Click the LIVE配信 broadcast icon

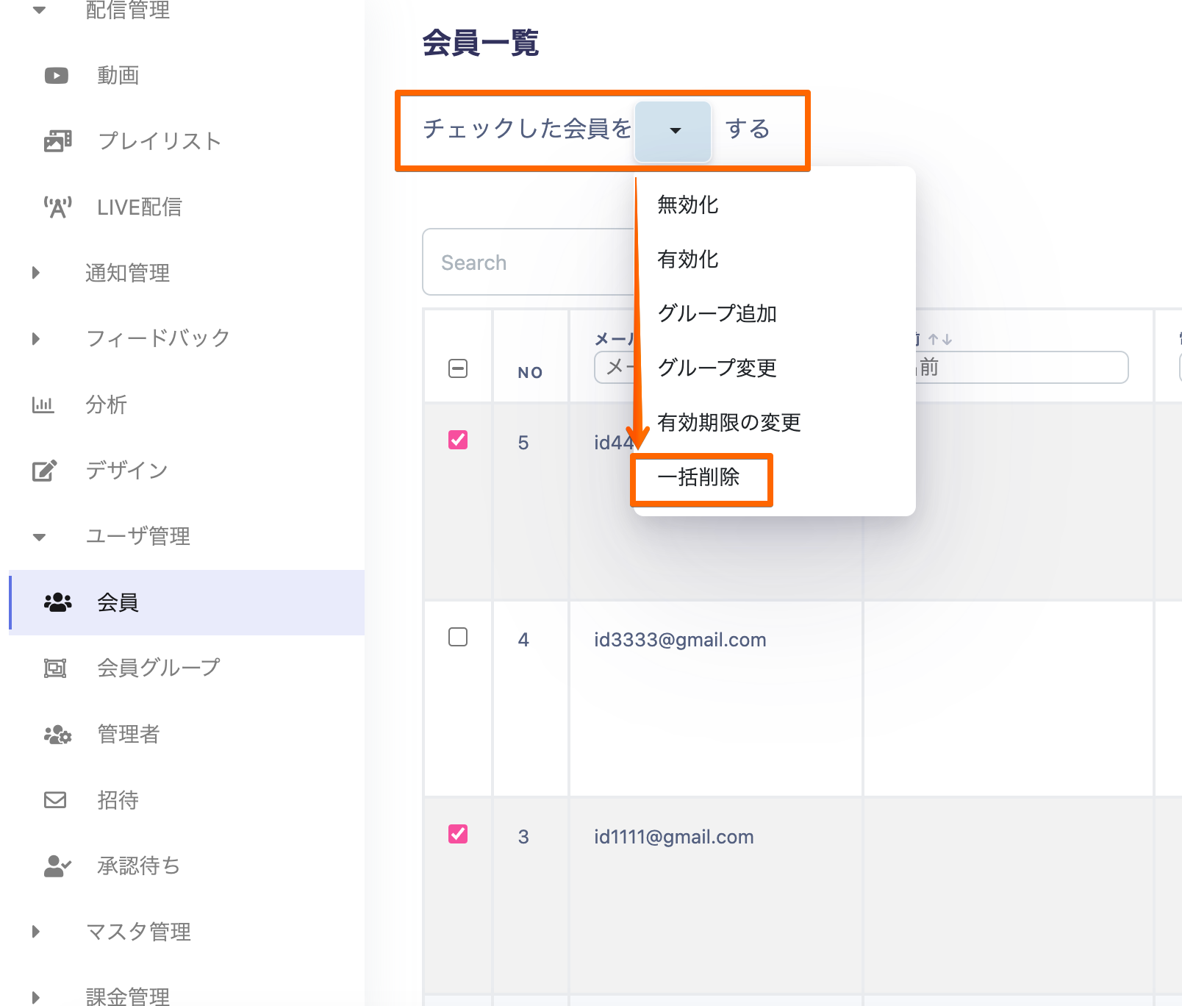[x=57, y=207]
